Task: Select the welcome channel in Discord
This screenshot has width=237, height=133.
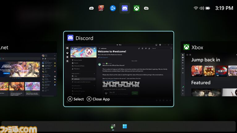Action: click(83, 79)
